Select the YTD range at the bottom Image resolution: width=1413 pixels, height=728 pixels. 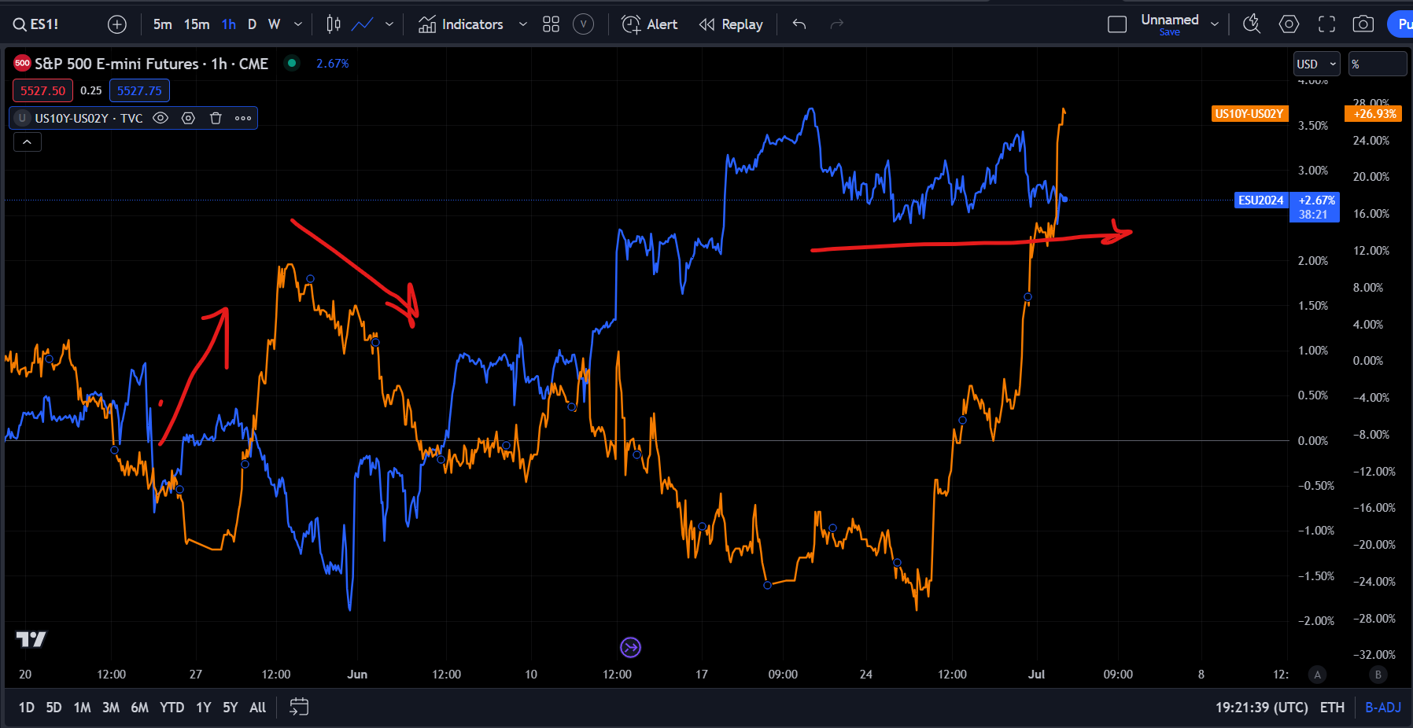click(x=172, y=707)
